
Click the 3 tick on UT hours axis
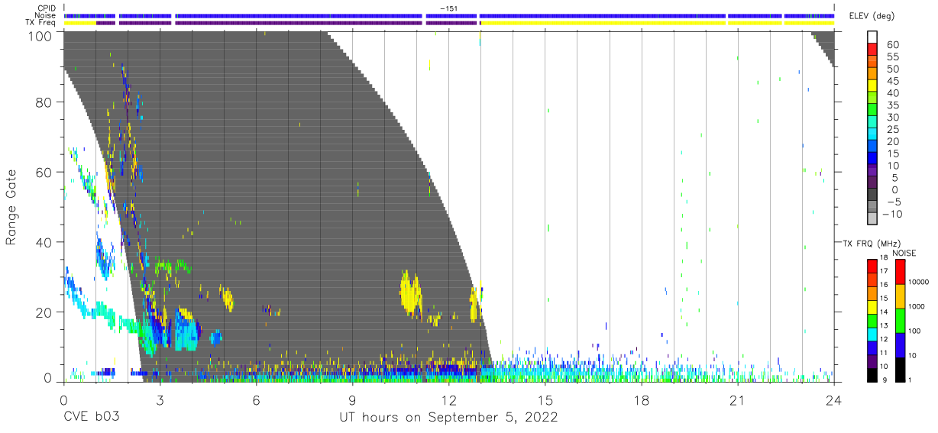[x=160, y=399]
